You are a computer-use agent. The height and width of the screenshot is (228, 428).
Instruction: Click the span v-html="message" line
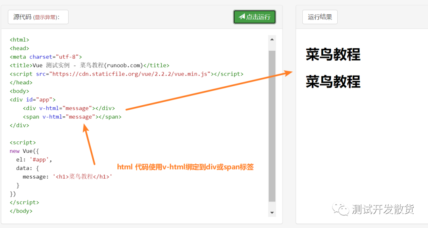72,117
